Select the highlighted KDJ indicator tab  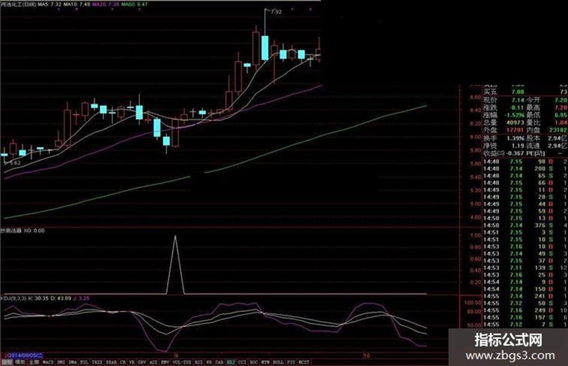pyautogui.click(x=231, y=362)
